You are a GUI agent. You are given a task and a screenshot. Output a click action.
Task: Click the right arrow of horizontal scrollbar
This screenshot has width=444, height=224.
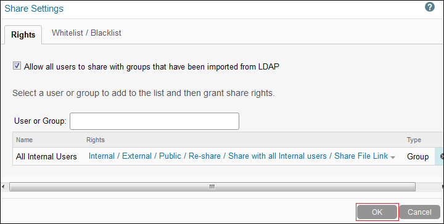(442, 186)
